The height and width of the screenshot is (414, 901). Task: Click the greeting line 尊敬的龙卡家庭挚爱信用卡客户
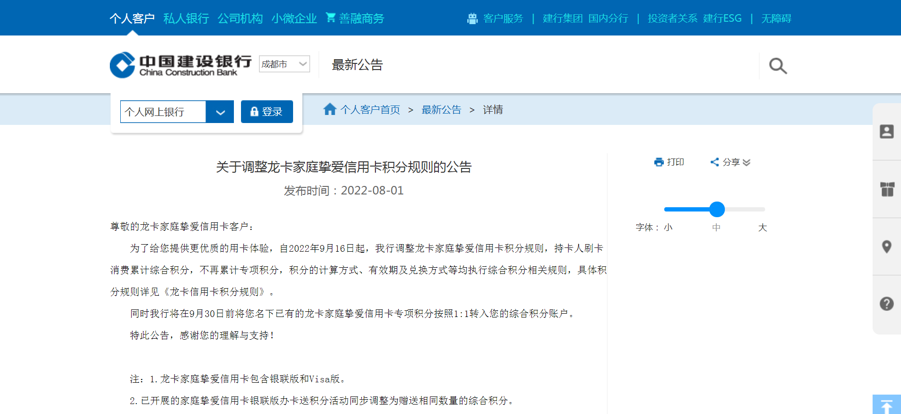click(182, 227)
